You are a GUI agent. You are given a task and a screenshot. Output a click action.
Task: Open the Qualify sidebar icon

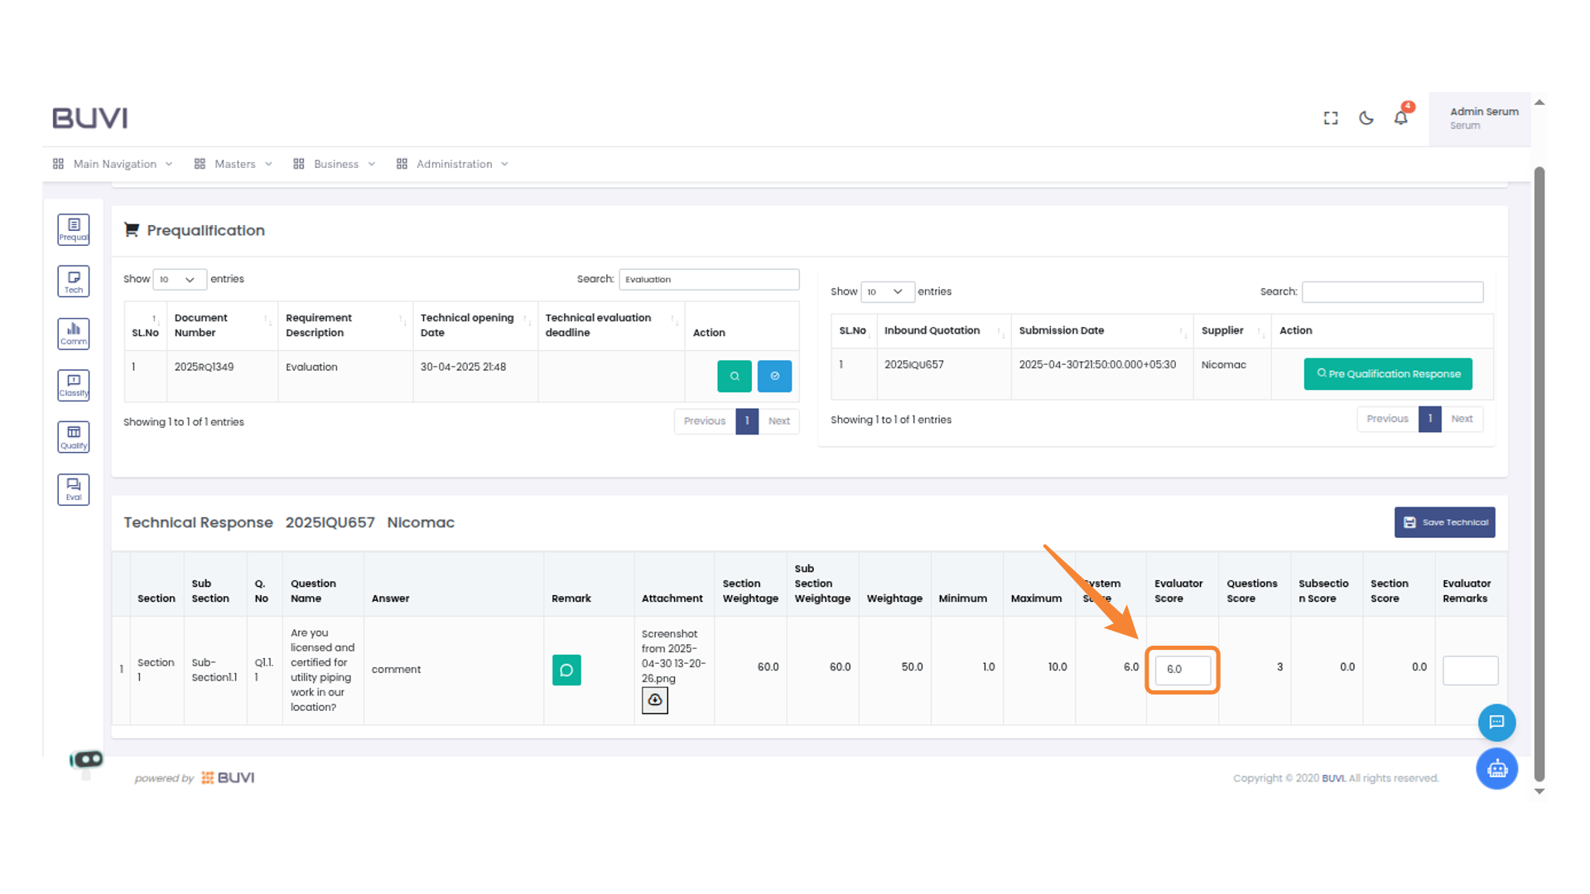74,437
